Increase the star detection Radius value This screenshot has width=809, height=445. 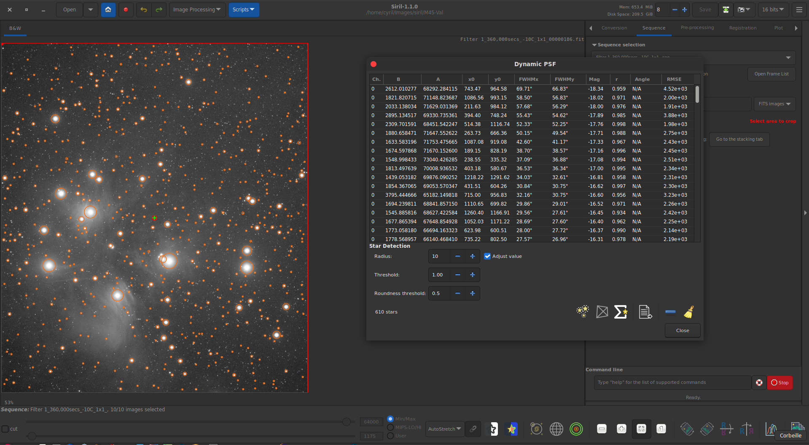click(x=472, y=256)
